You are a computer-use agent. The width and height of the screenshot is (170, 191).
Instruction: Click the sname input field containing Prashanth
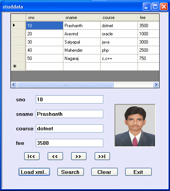pos(69,114)
